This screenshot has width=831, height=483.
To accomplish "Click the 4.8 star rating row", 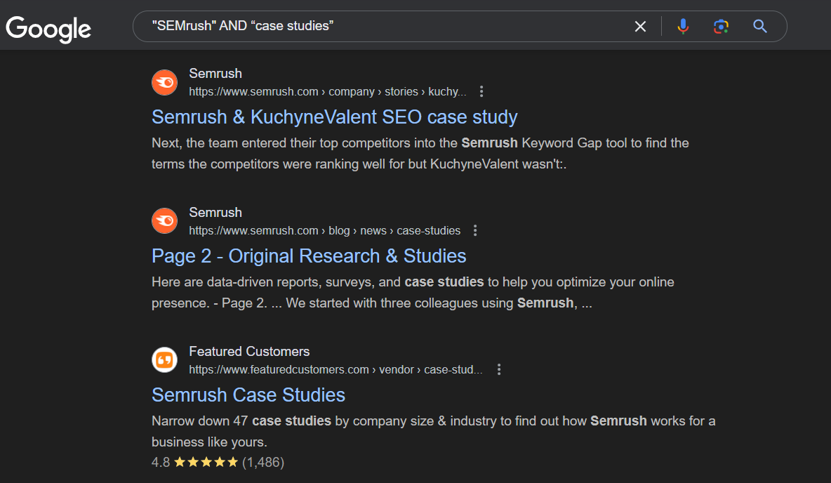I will click(218, 462).
